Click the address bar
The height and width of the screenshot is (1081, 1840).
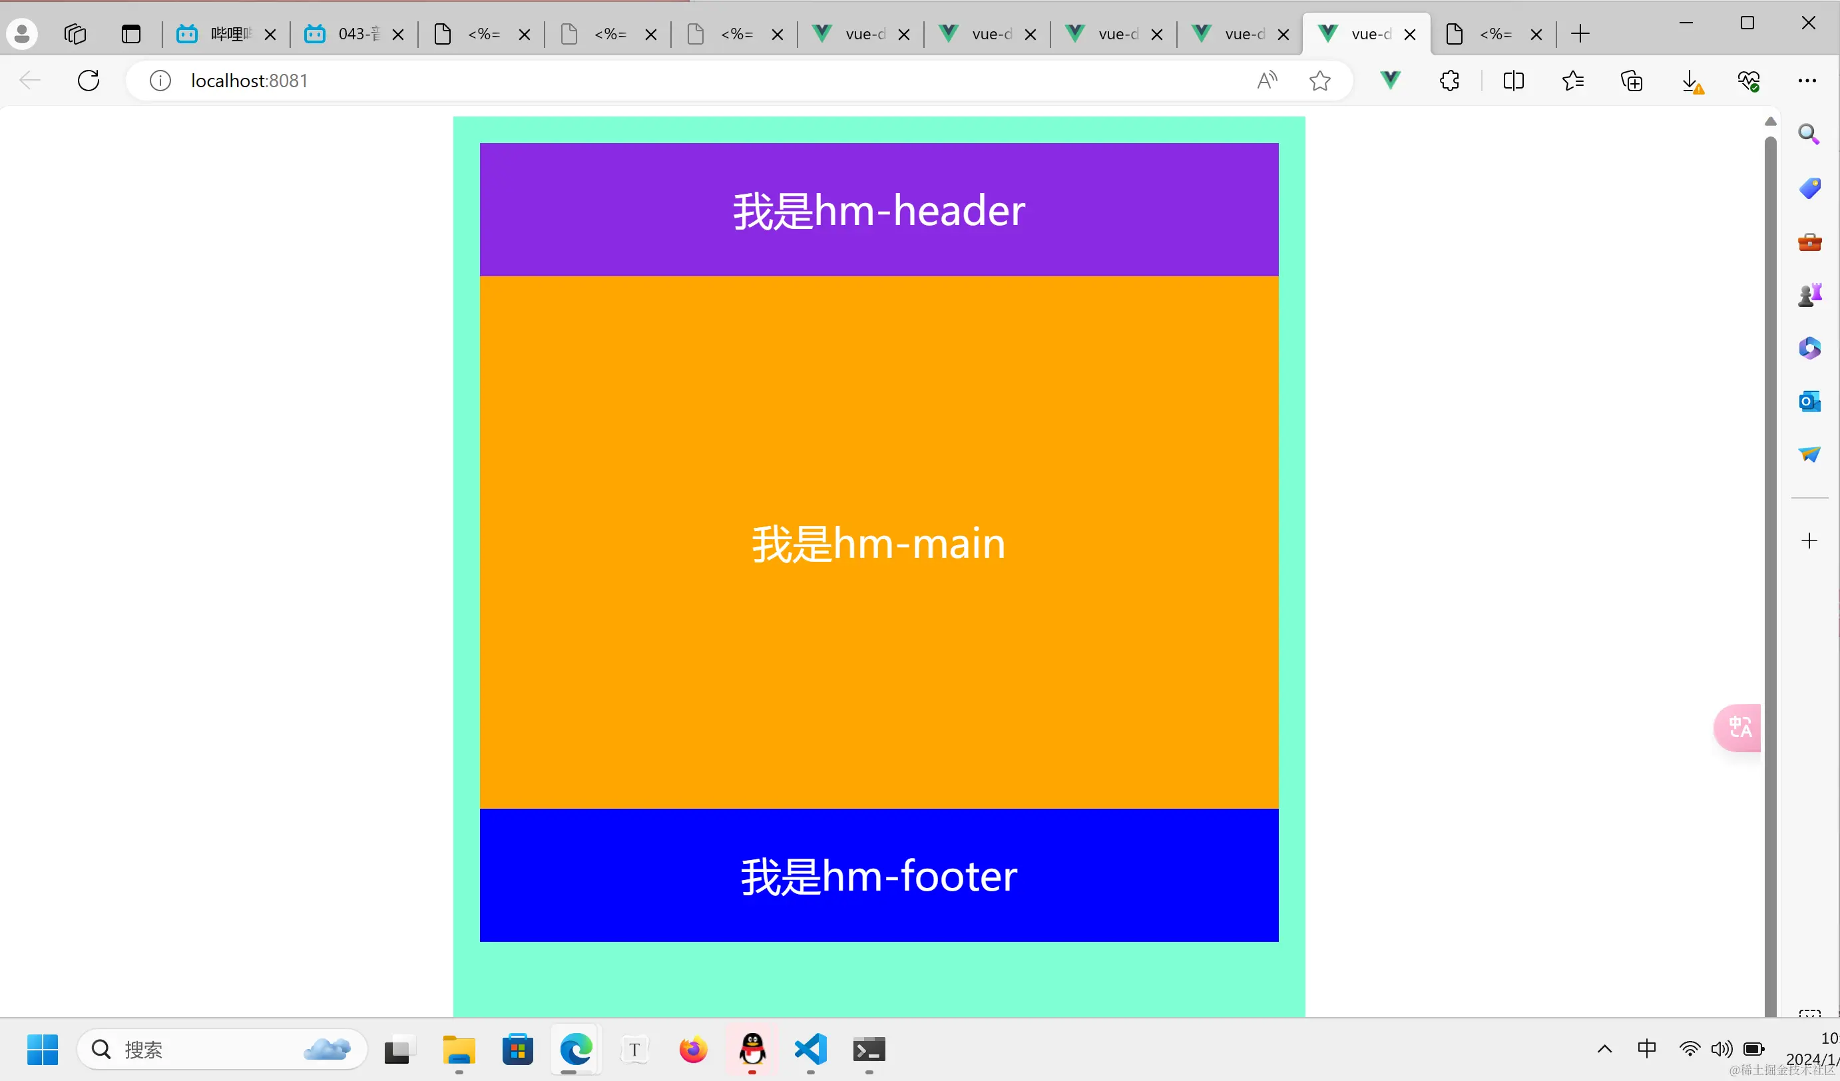pyautogui.click(x=657, y=81)
